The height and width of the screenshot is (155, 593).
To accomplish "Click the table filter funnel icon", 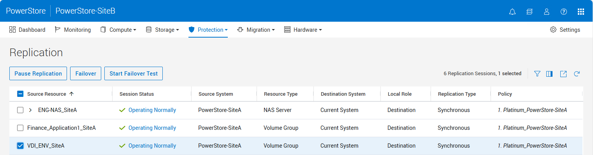I will point(537,74).
